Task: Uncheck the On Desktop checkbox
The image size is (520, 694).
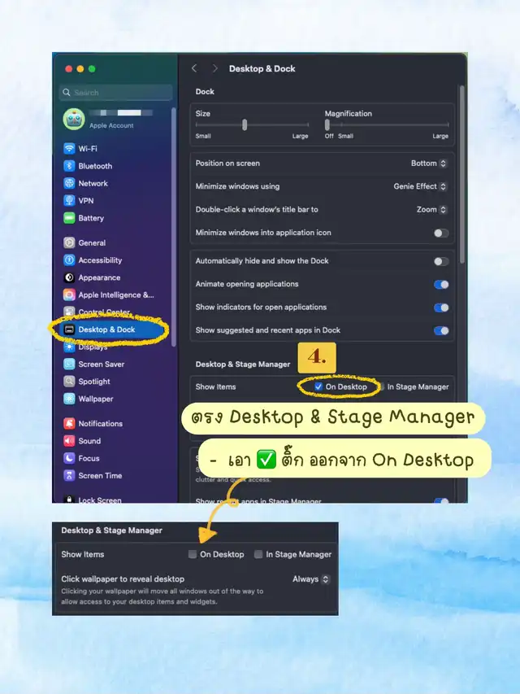Action: click(318, 387)
